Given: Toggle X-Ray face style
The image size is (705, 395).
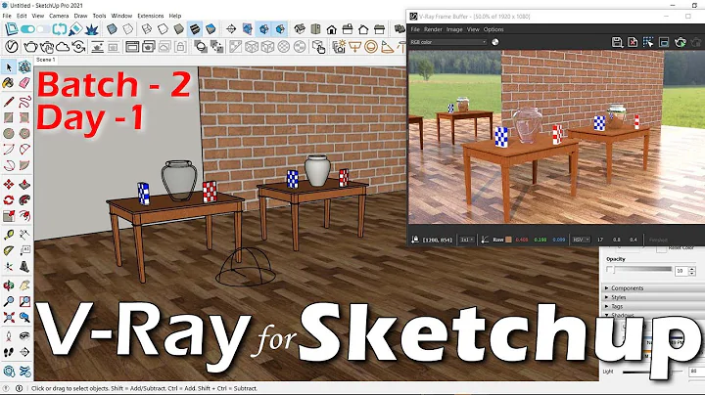Looking at the screenshot, I should pos(112,29).
